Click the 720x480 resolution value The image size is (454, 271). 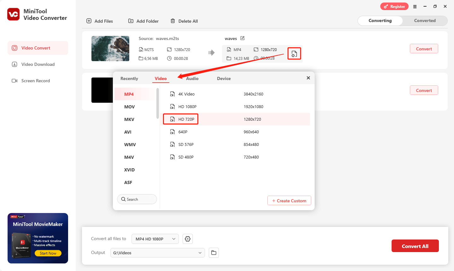pyautogui.click(x=251, y=157)
